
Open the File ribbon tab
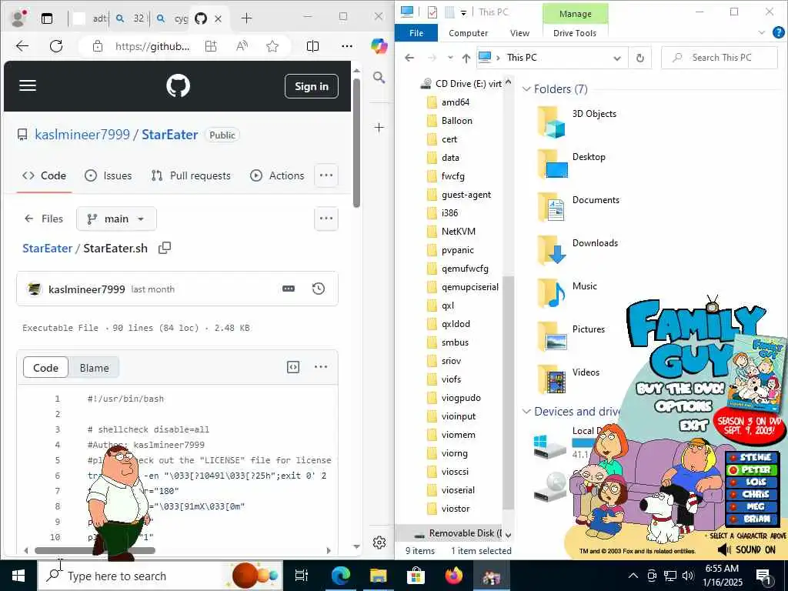[x=416, y=32]
